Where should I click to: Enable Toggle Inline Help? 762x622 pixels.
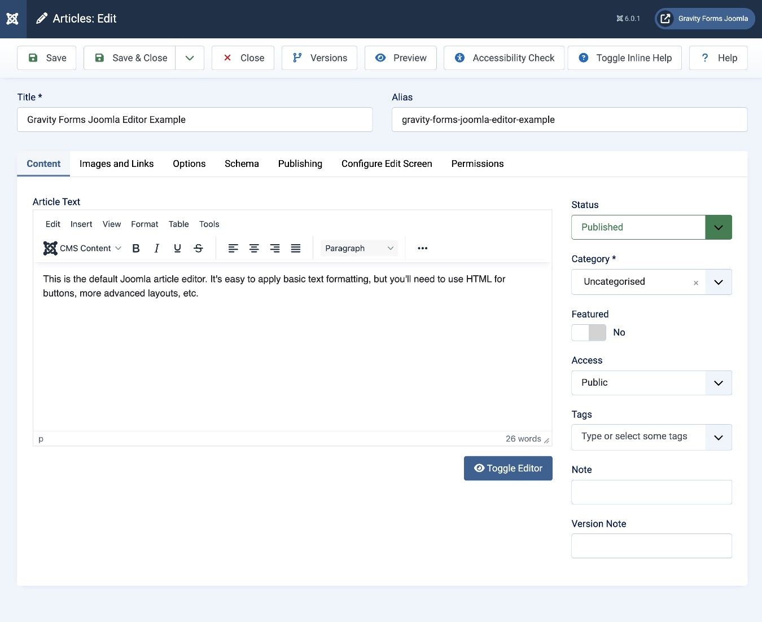(x=624, y=58)
